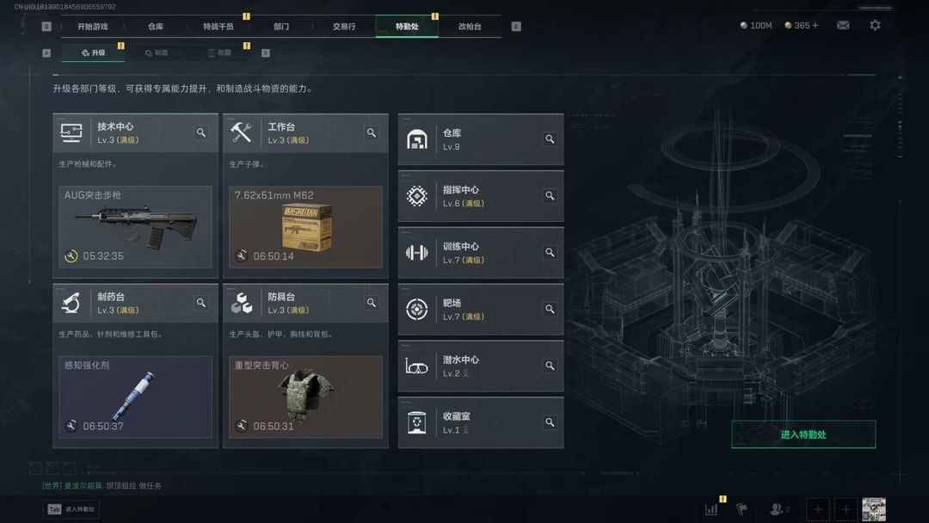Click the magnifier on 防具台 card
The image size is (929, 523).
click(x=372, y=303)
